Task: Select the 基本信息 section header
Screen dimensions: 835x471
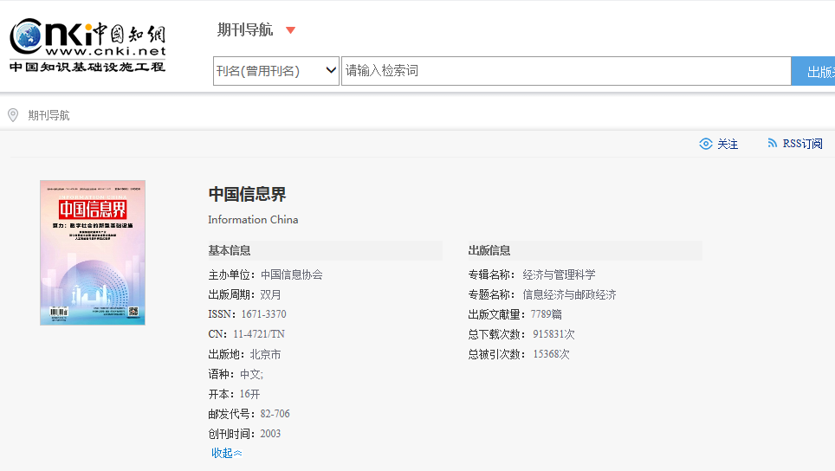Action: point(230,250)
